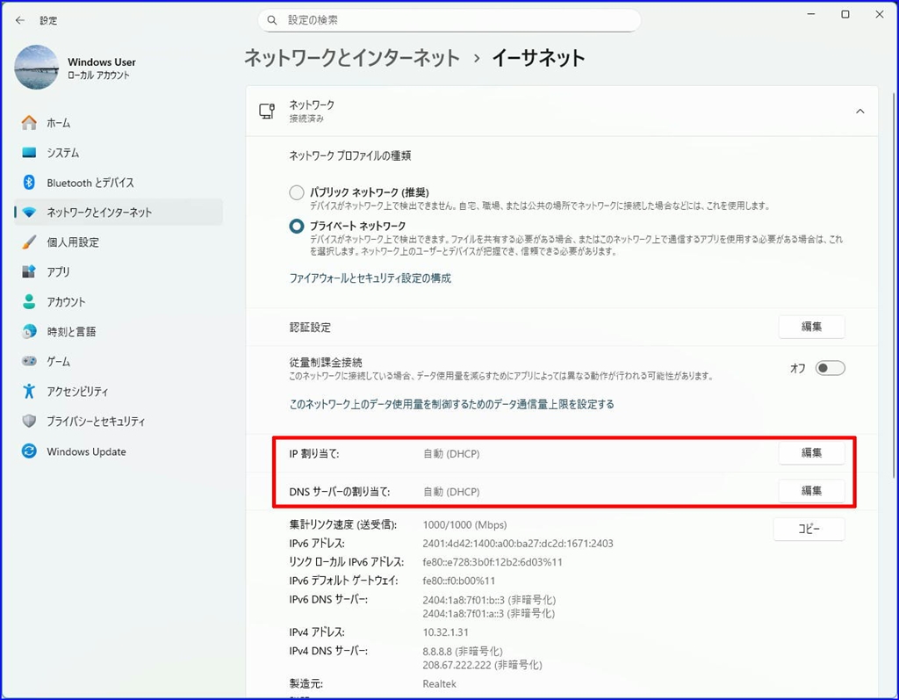899x700 pixels.
Task: Click 編集 button for 認証設定
Action: click(811, 327)
